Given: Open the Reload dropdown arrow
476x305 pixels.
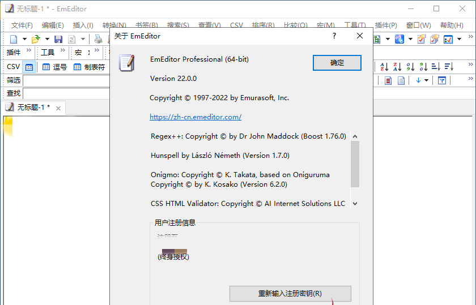Looking at the screenshot, I should pyautogui.click(x=83, y=39).
